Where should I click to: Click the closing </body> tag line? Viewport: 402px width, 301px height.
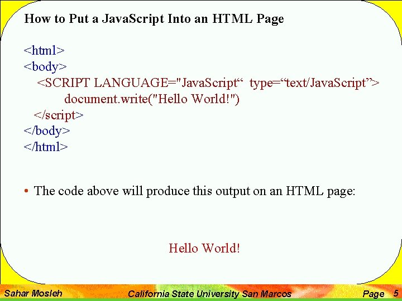coord(47,132)
